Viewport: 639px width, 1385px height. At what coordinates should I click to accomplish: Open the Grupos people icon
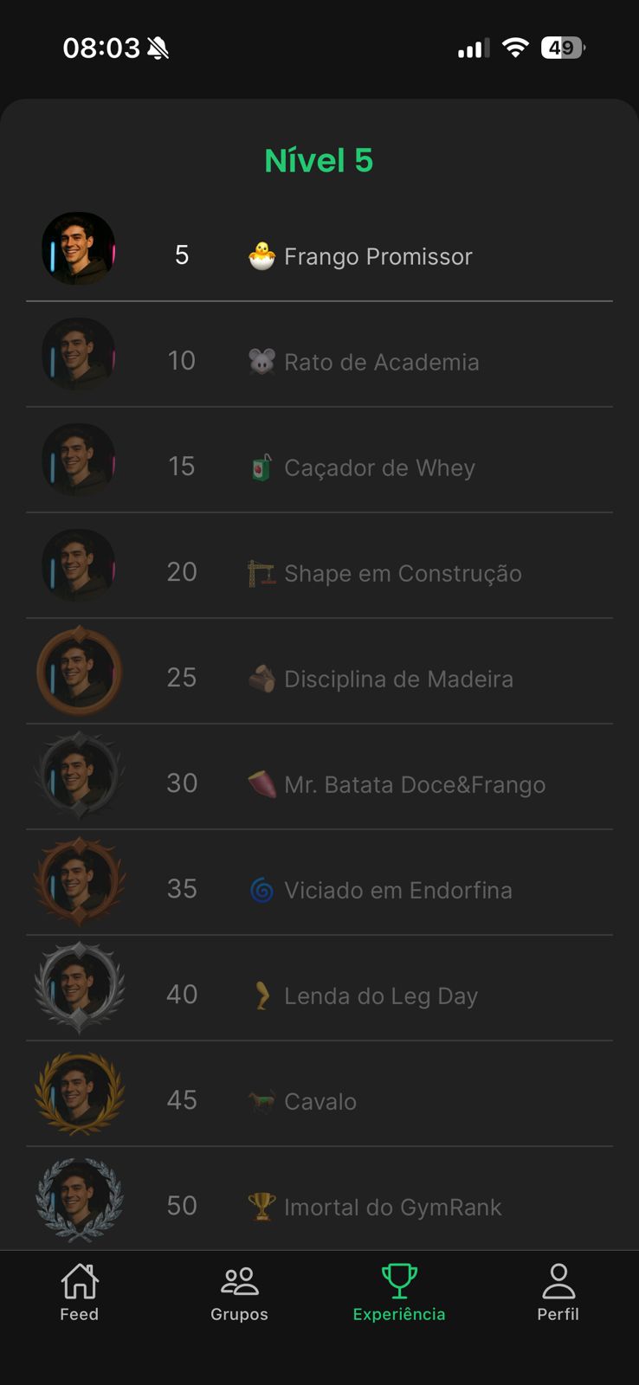239,1281
